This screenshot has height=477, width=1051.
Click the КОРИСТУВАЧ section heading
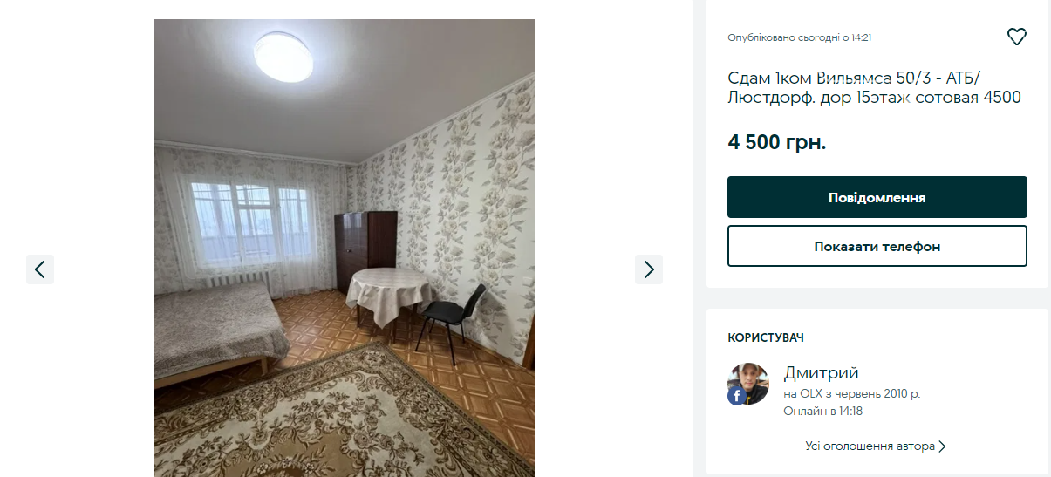tap(766, 337)
